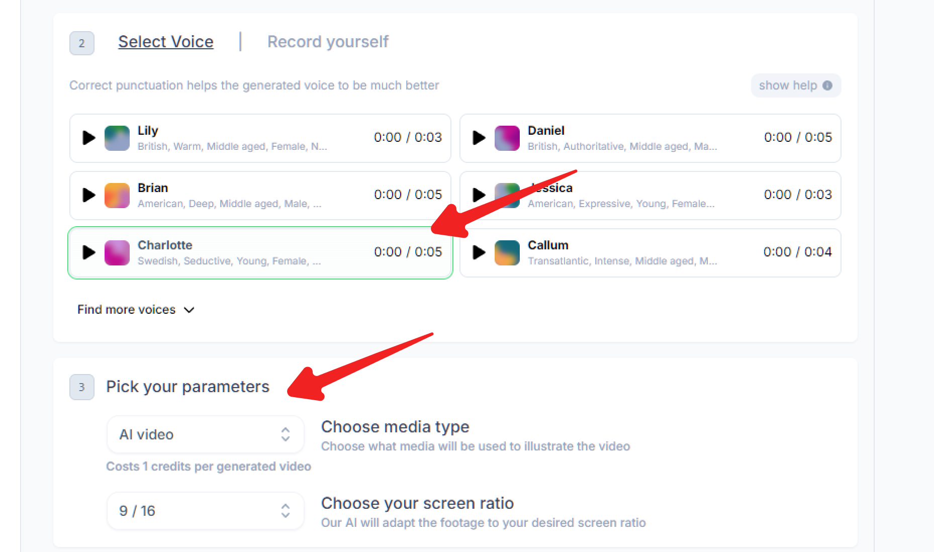This screenshot has width=934, height=552.
Task: Play Charlotte voice preview
Action: (x=89, y=252)
